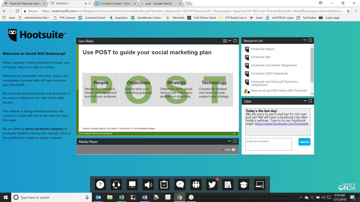Screen dimensions: 360x202
Task: Open the ILEA Denver Slack bookmark
Action: (202, 18)
